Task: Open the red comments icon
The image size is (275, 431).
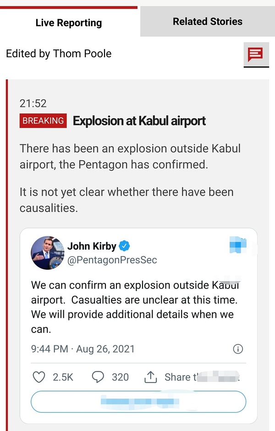Action: point(255,55)
